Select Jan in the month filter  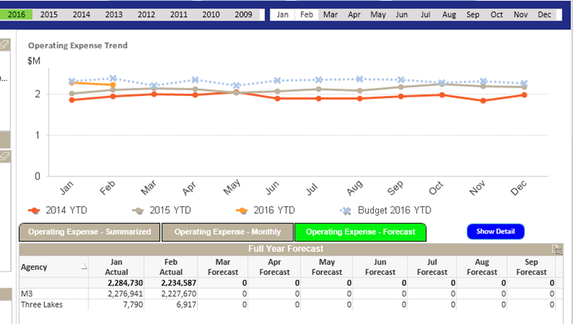(283, 15)
